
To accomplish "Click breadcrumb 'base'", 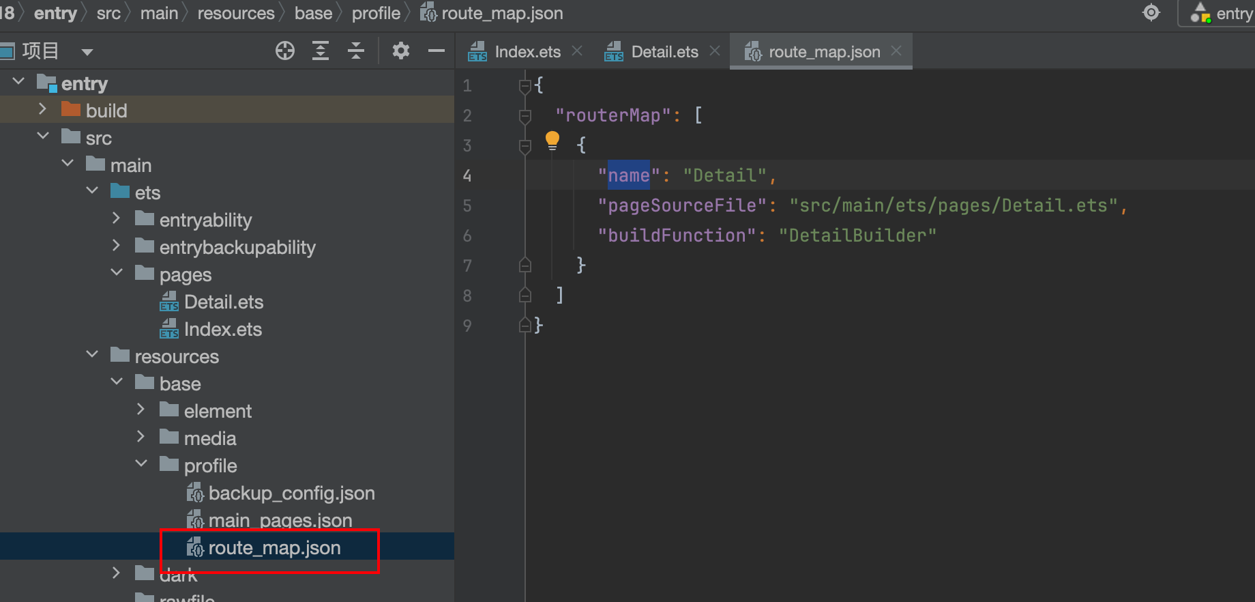I will click(313, 13).
